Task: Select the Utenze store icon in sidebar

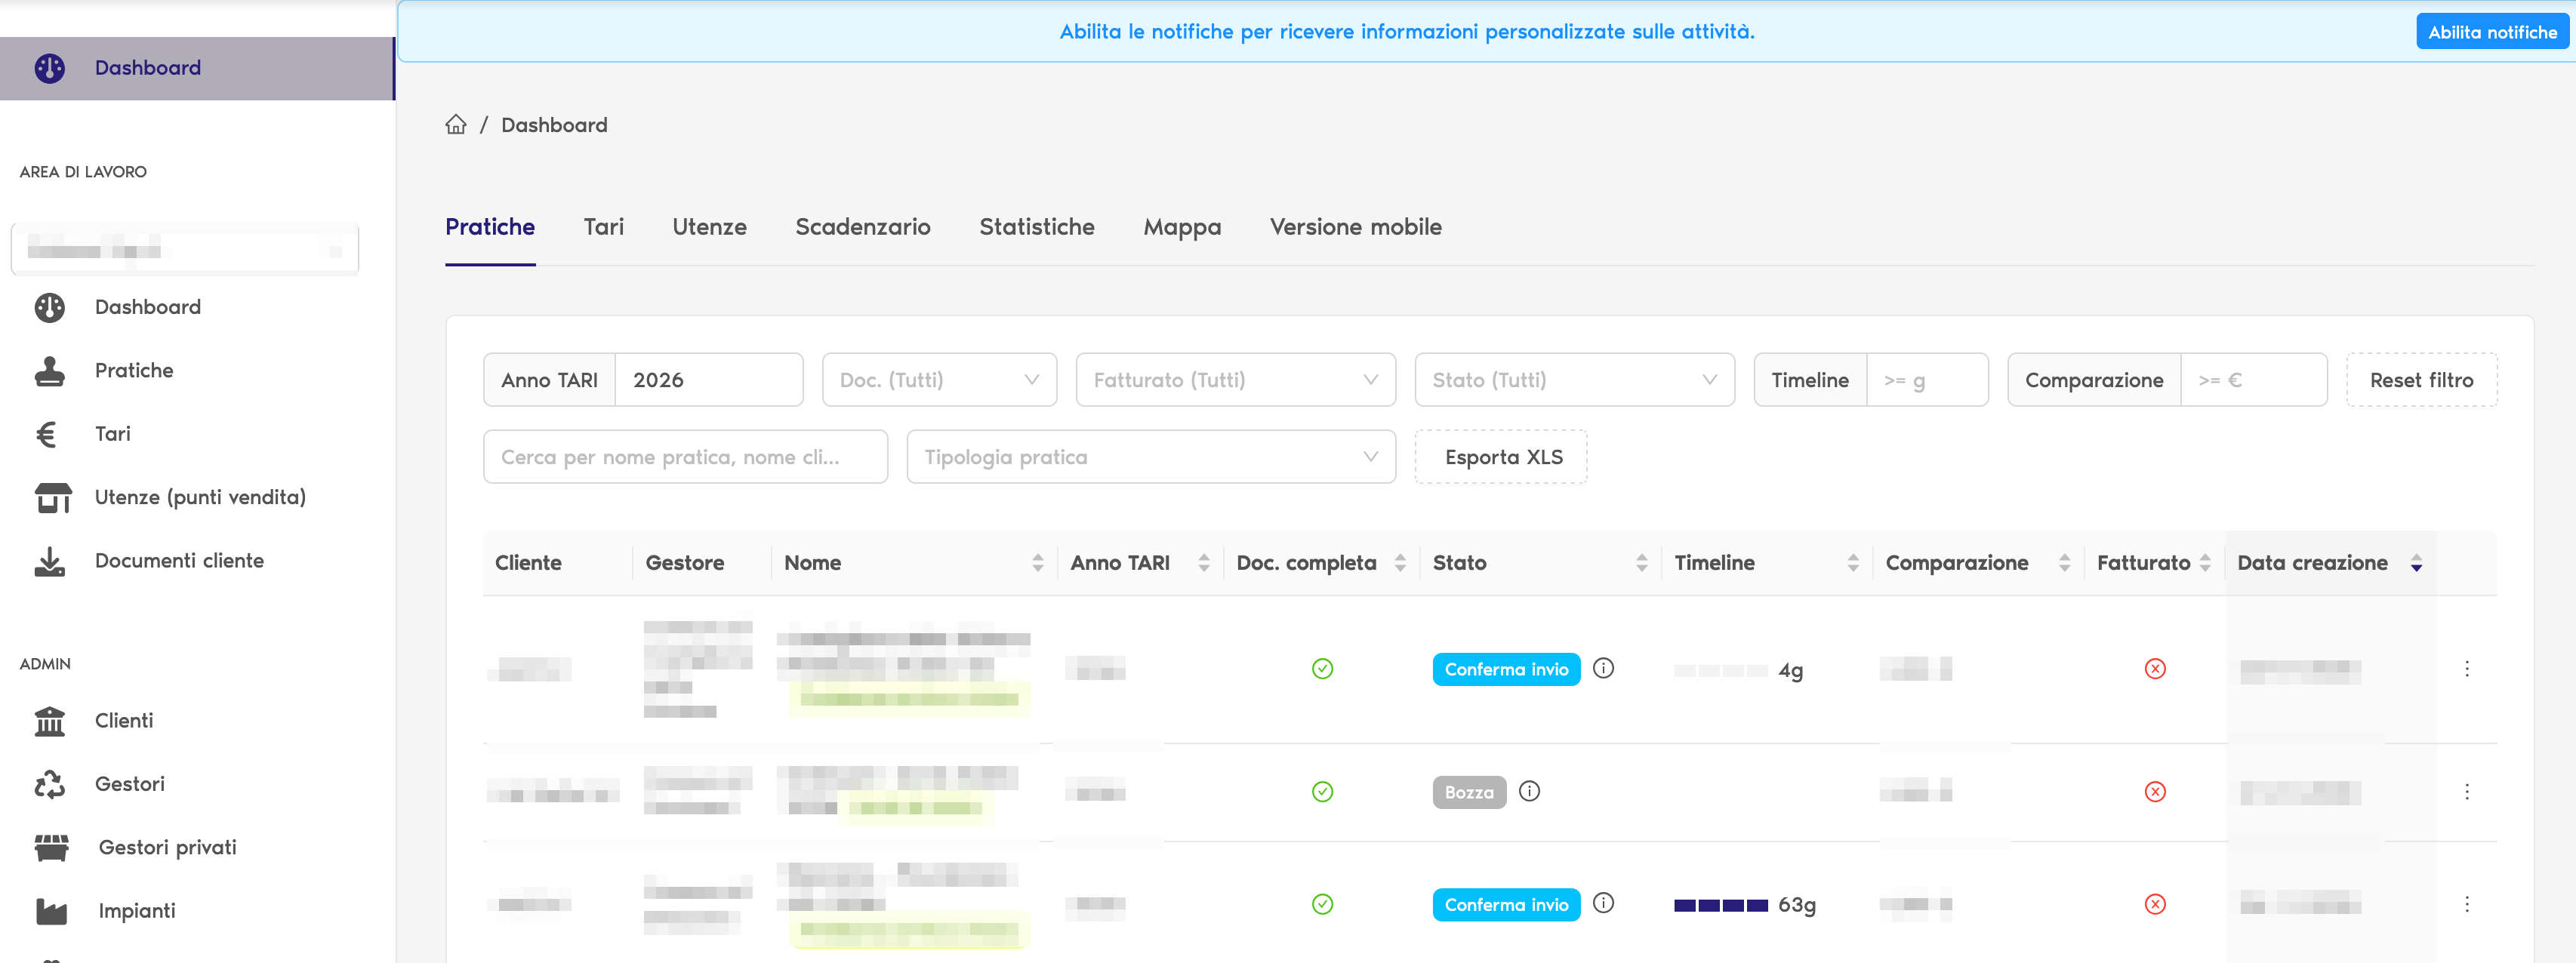Action: (x=53, y=497)
